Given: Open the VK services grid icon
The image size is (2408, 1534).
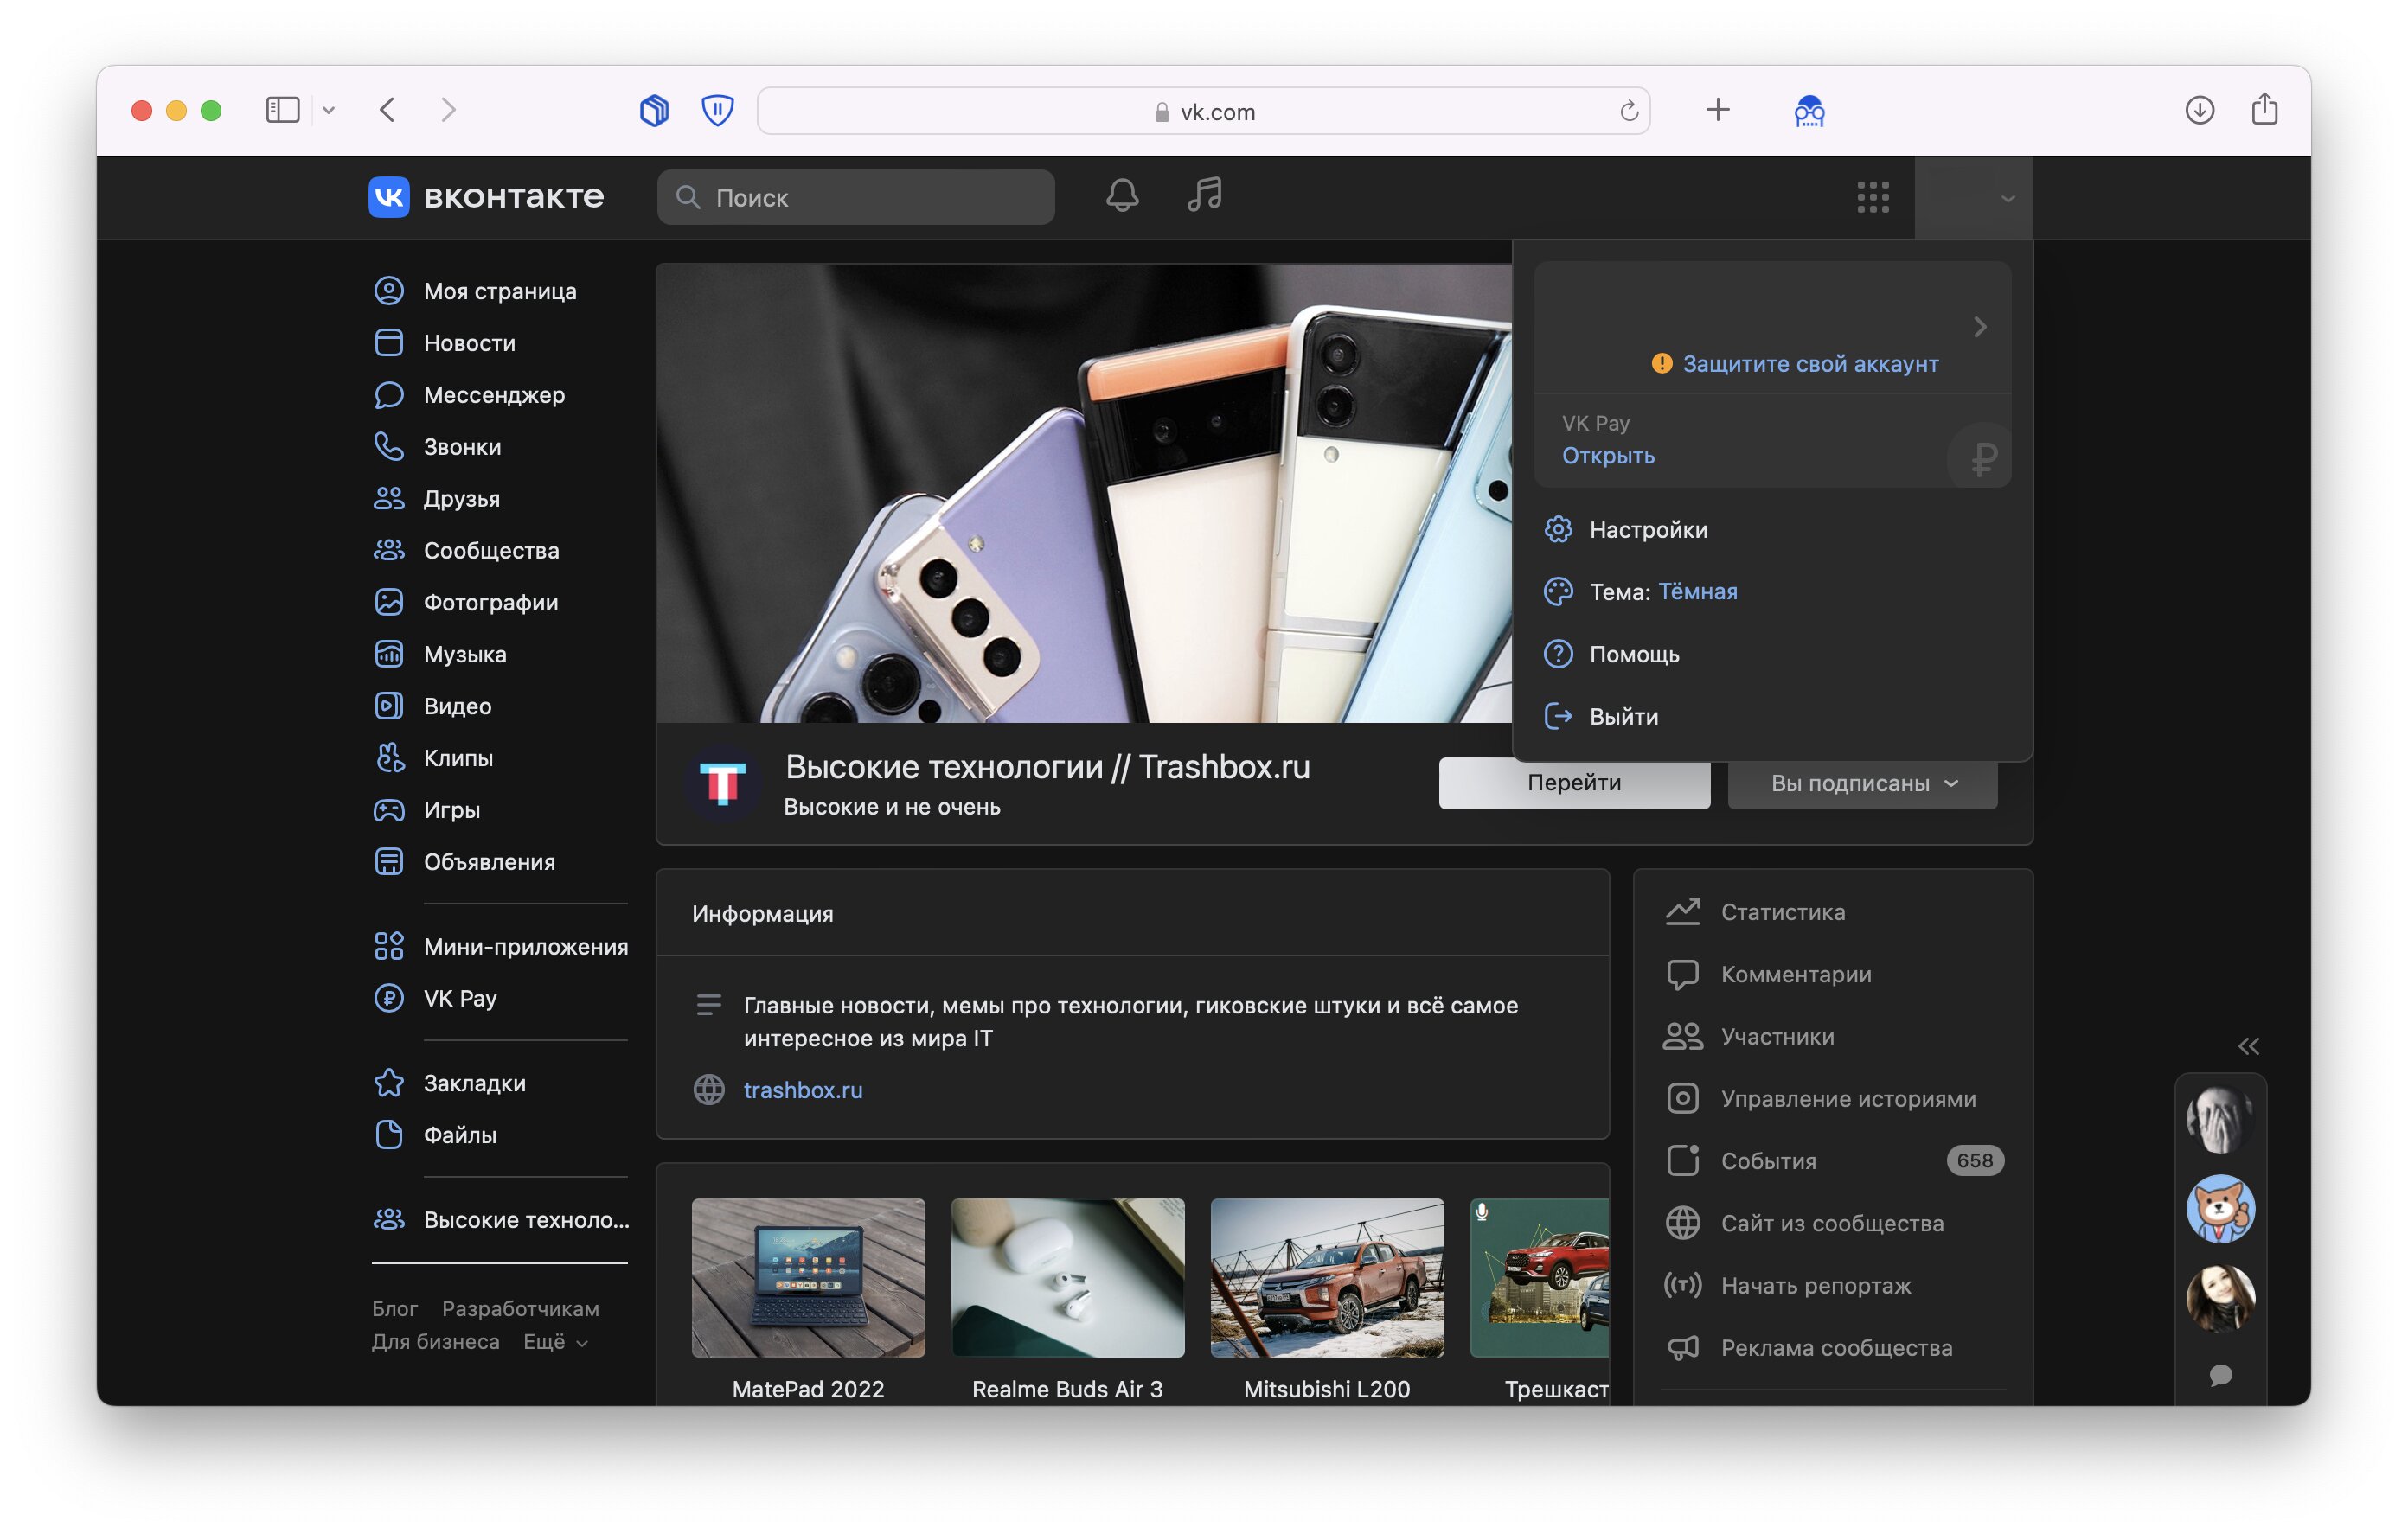Looking at the screenshot, I should point(1873,197).
